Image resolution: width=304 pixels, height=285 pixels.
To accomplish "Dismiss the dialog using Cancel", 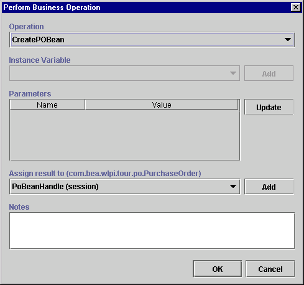I will coord(270,269).
